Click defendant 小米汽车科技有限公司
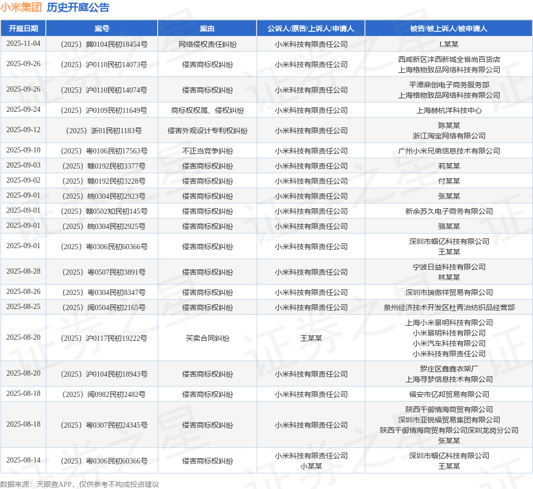Viewport: 533px width, 489px height. click(x=449, y=343)
